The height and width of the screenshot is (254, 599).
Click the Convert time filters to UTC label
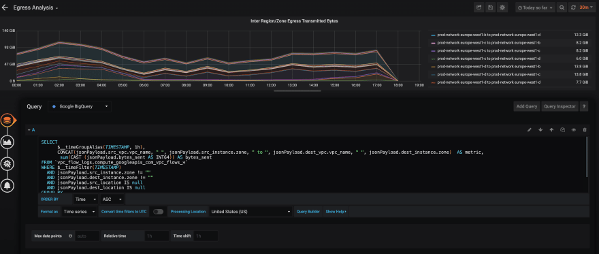pos(124,211)
